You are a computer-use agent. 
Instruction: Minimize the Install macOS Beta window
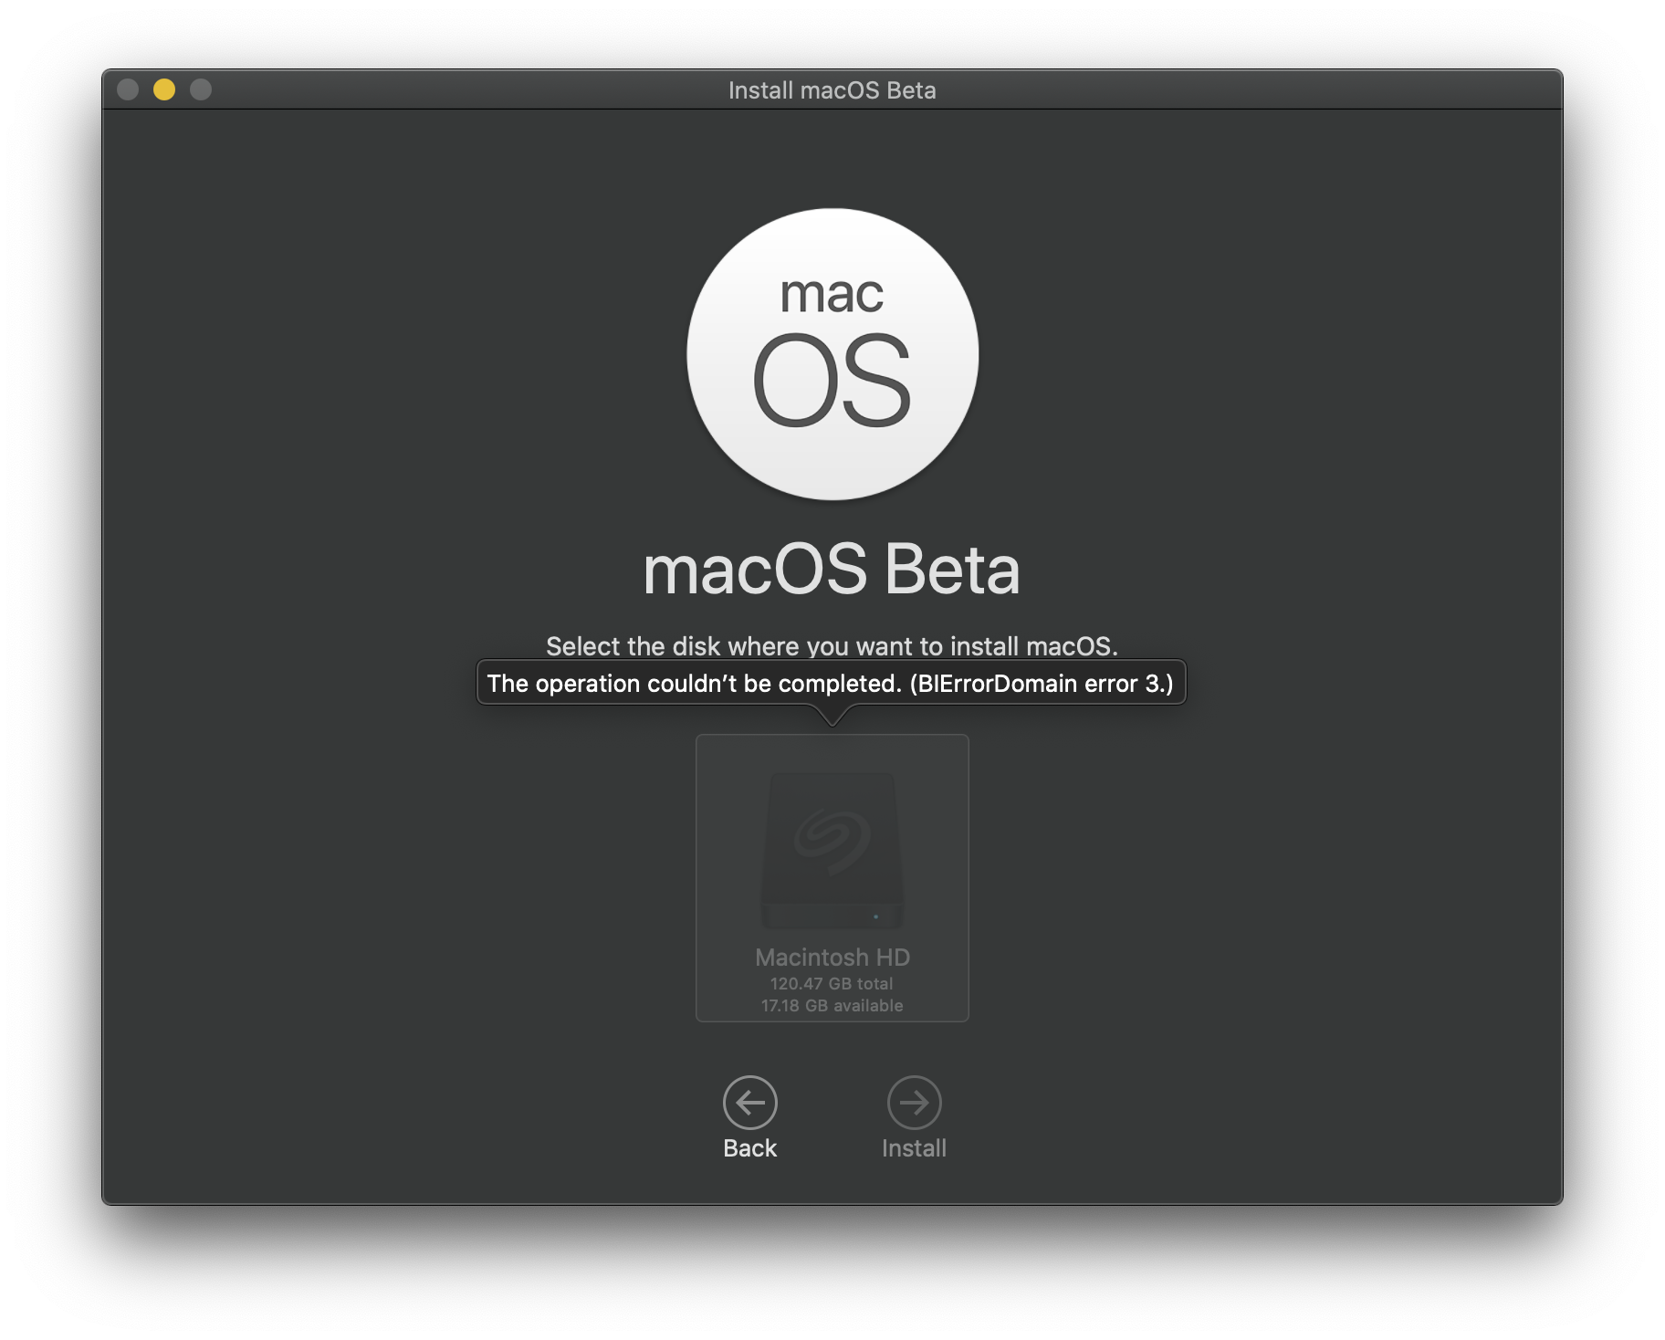(164, 89)
